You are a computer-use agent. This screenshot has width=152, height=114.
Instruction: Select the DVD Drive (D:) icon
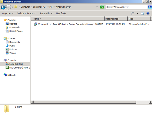(7, 68)
